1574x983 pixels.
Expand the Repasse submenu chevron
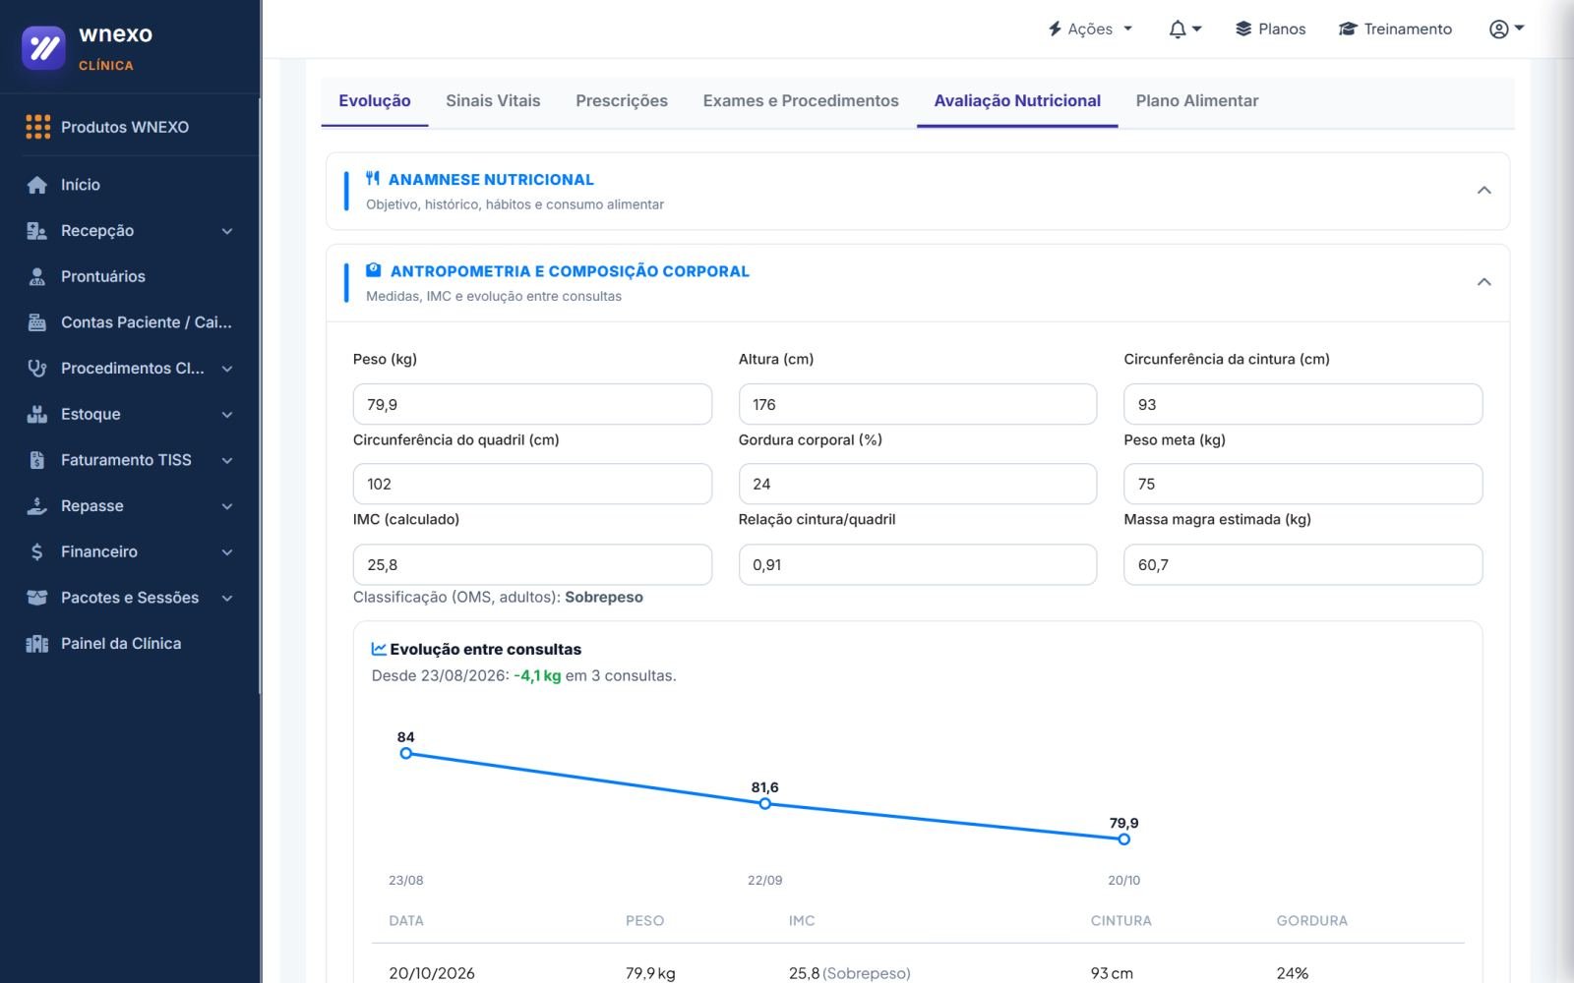pyautogui.click(x=227, y=506)
